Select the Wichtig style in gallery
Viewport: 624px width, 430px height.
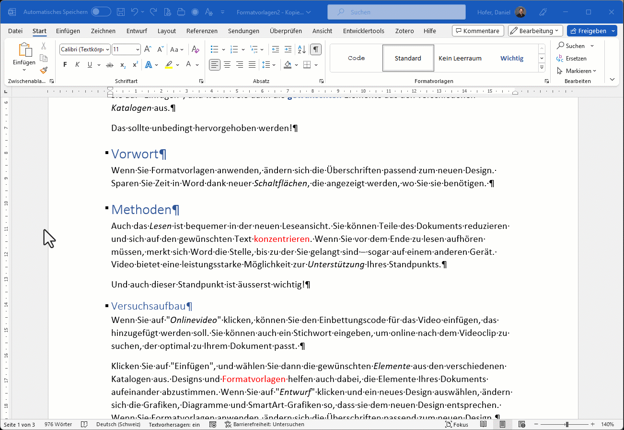point(512,58)
